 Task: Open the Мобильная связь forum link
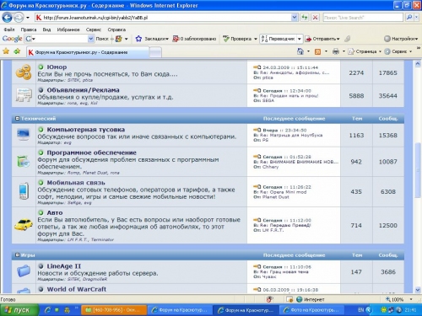[76, 183]
